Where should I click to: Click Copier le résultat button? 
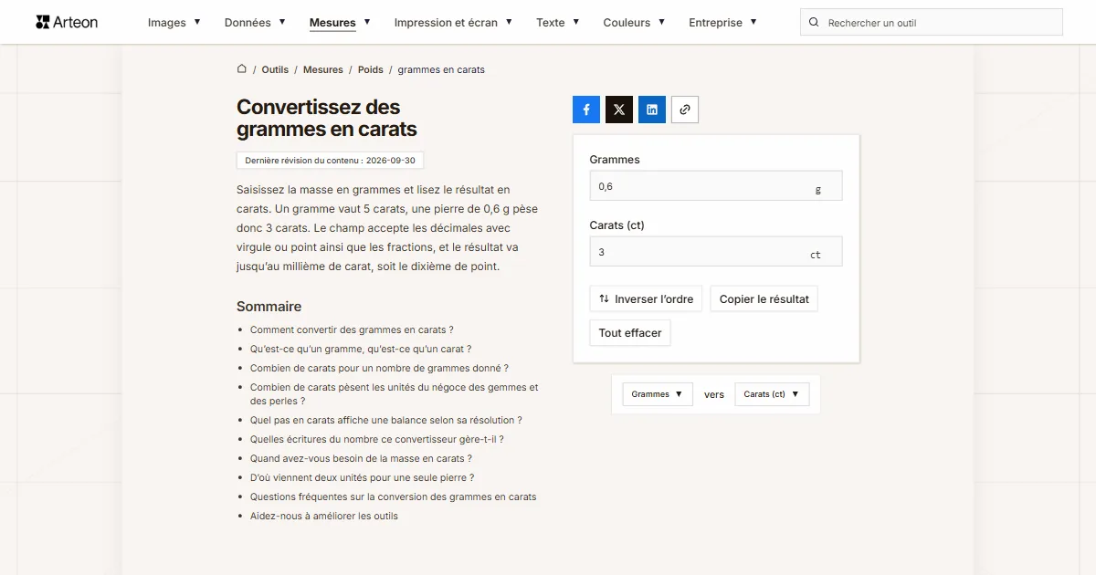pos(764,298)
